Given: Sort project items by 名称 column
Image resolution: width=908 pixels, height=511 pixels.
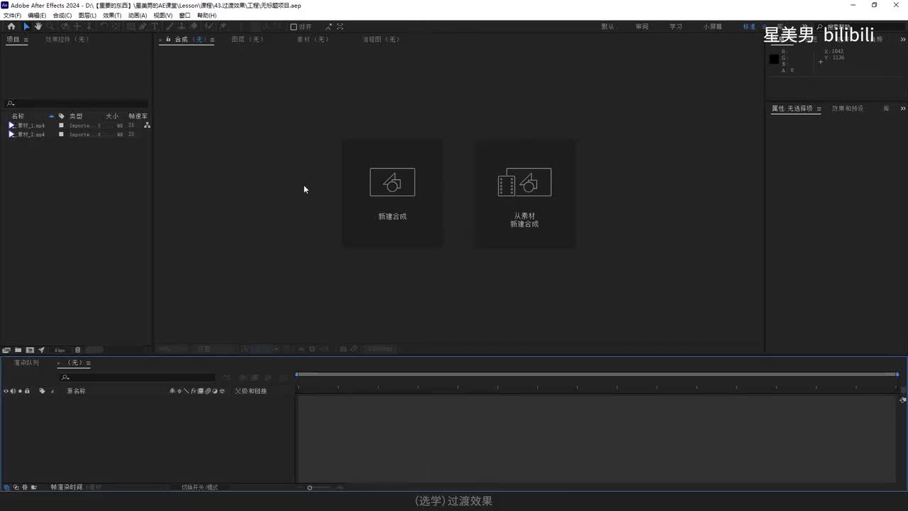Looking at the screenshot, I should tap(18, 116).
